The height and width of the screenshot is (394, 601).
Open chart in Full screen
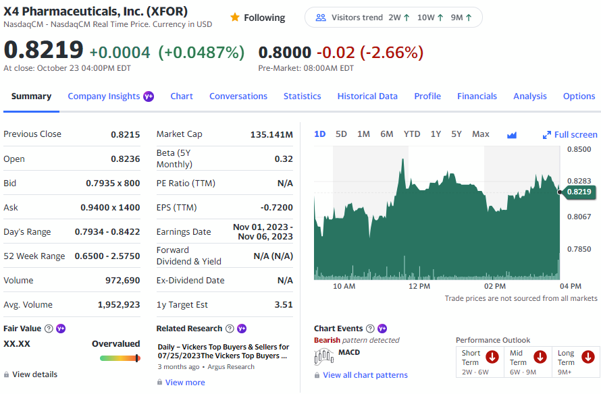570,135
